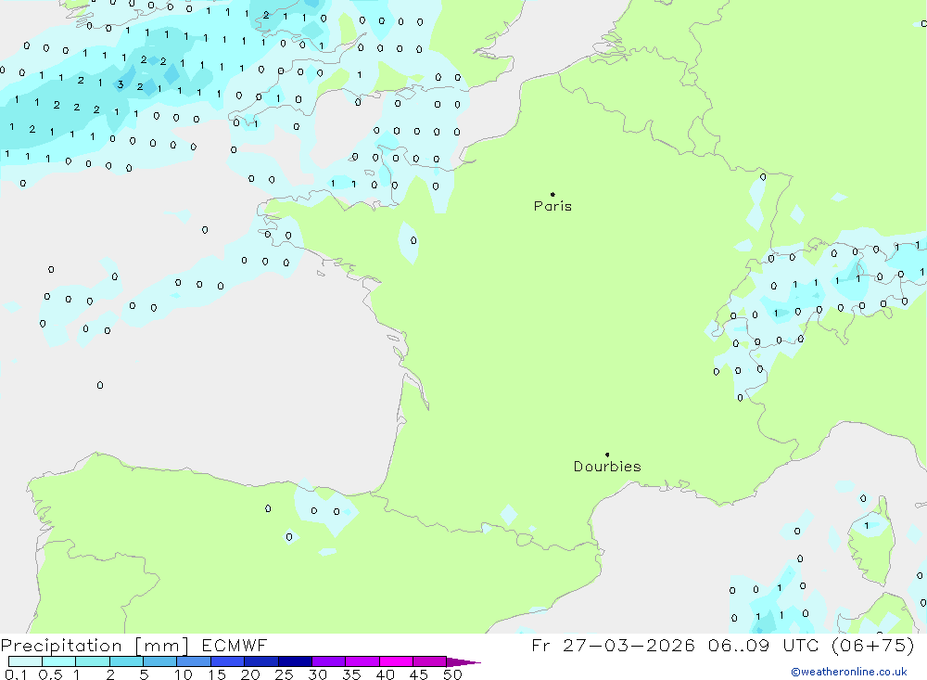Screen dimensions: 927x680
Task: Click the weatheronline.co.uk copyright link
Action: (x=849, y=672)
